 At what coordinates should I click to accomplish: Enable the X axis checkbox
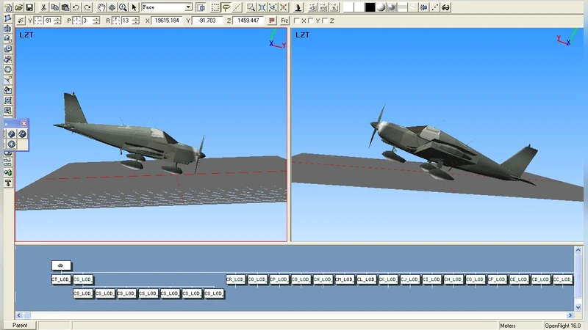tap(296, 21)
